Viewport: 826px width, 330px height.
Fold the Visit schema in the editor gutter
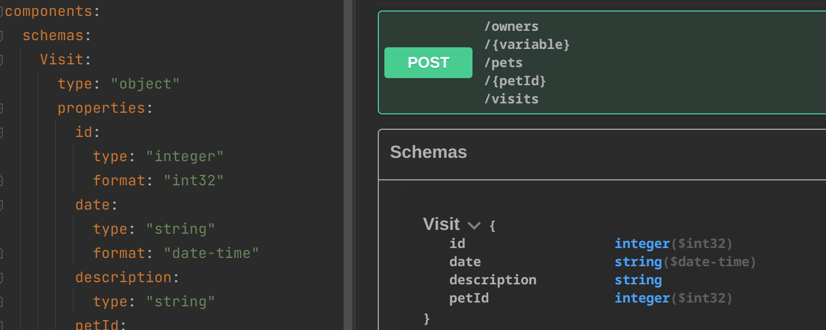click(1, 59)
